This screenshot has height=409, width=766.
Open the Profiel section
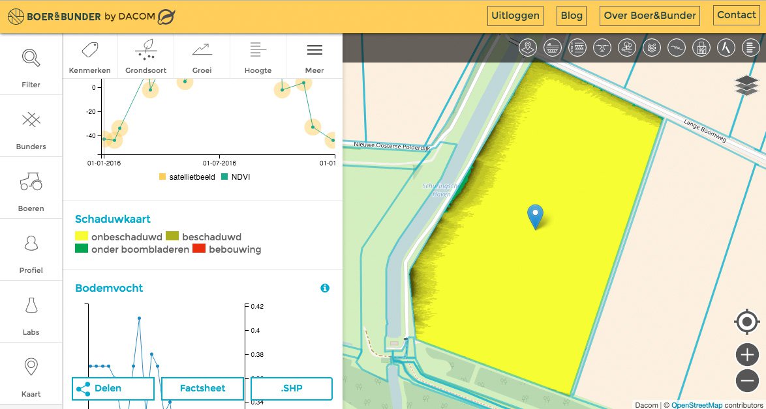31,249
